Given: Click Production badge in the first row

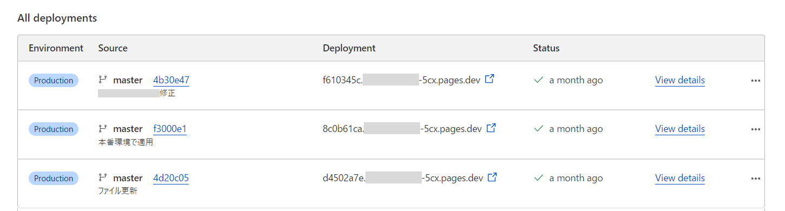Looking at the screenshot, I should pyautogui.click(x=54, y=80).
